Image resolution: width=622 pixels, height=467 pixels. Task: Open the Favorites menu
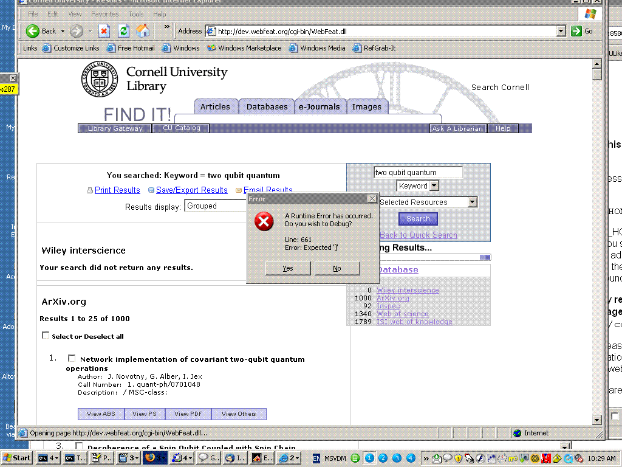tap(104, 14)
